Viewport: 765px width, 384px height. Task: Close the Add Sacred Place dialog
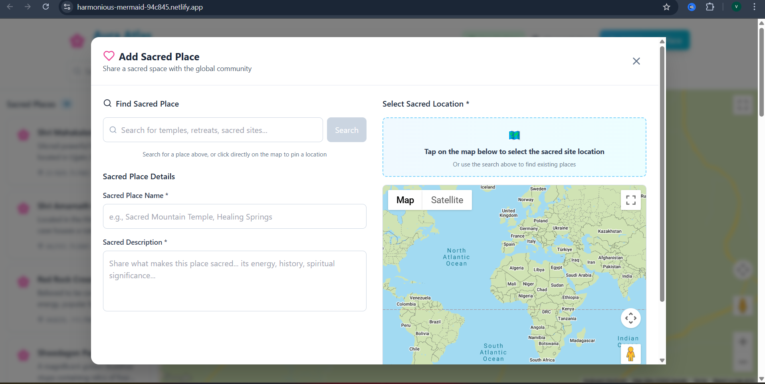[x=636, y=61]
